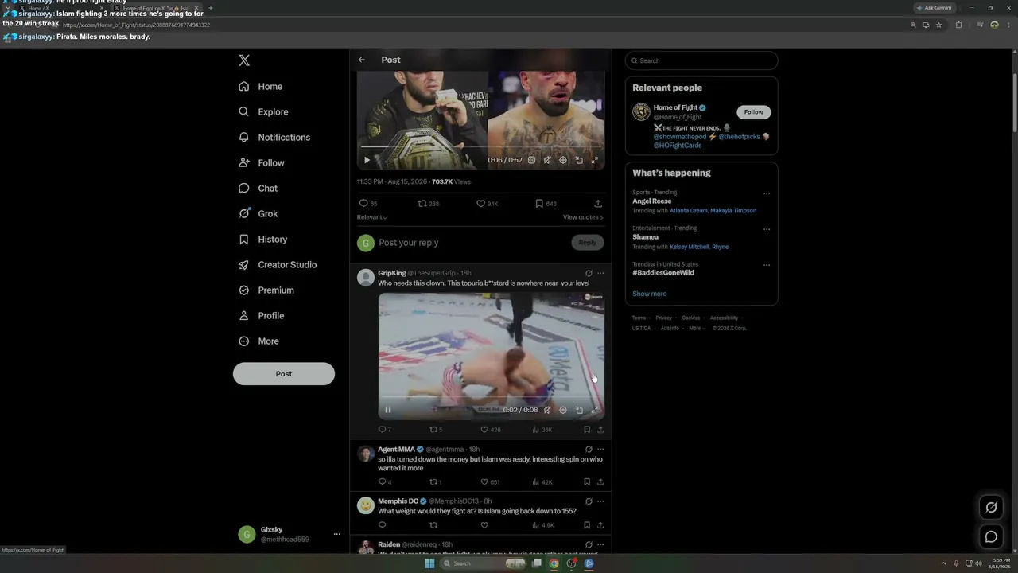Pause GripKing's reply video
1018x573 pixels.
pyautogui.click(x=388, y=410)
